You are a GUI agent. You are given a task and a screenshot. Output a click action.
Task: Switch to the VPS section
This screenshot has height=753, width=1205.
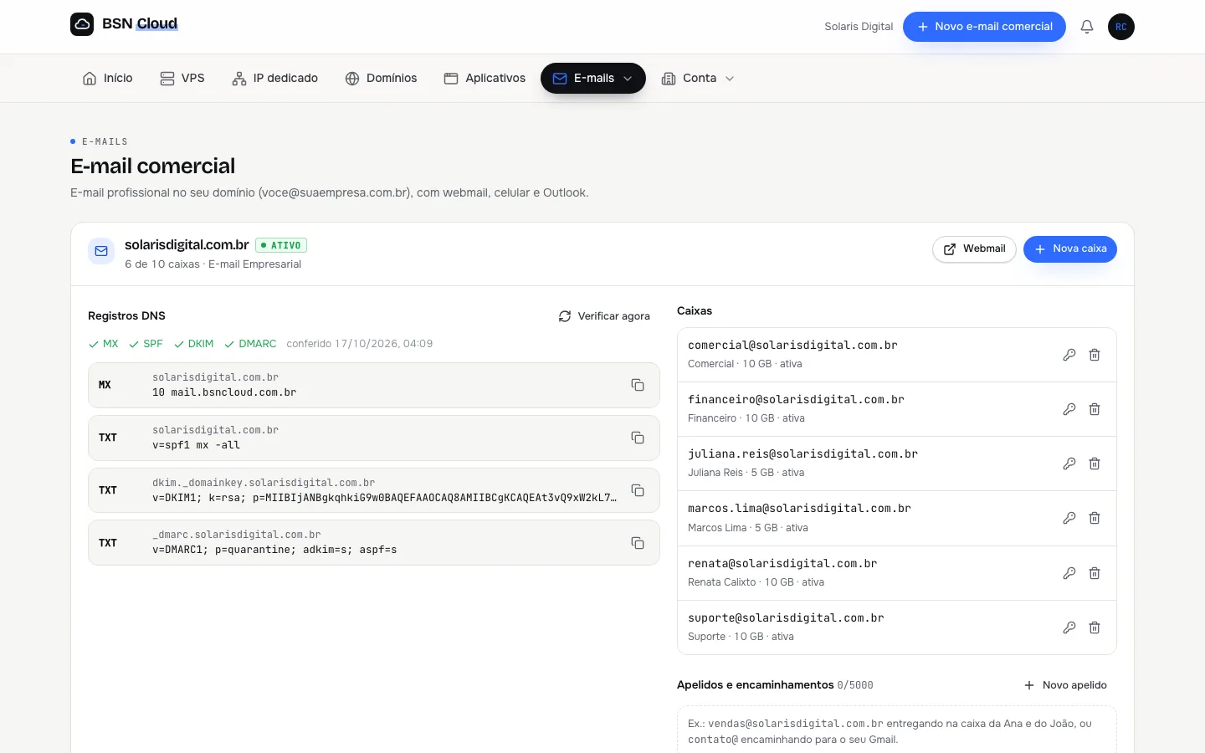click(182, 79)
